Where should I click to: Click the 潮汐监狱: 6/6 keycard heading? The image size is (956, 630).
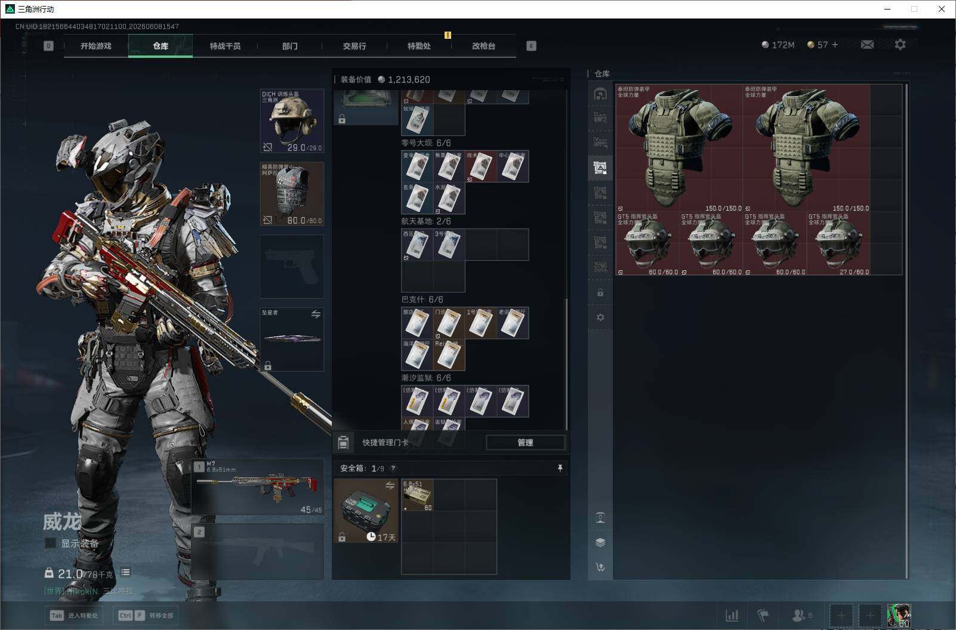click(x=425, y=378)
